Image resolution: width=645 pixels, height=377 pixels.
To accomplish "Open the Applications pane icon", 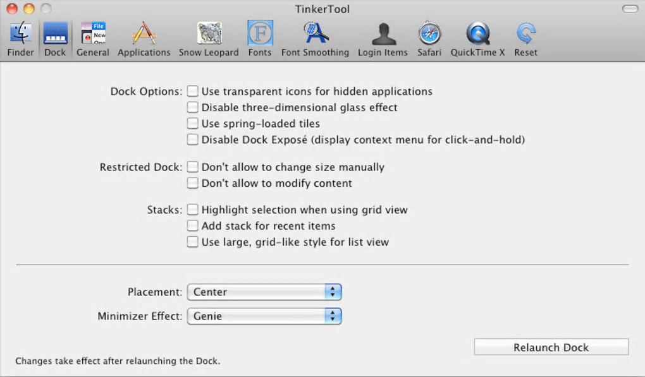I will coord(144,34).
